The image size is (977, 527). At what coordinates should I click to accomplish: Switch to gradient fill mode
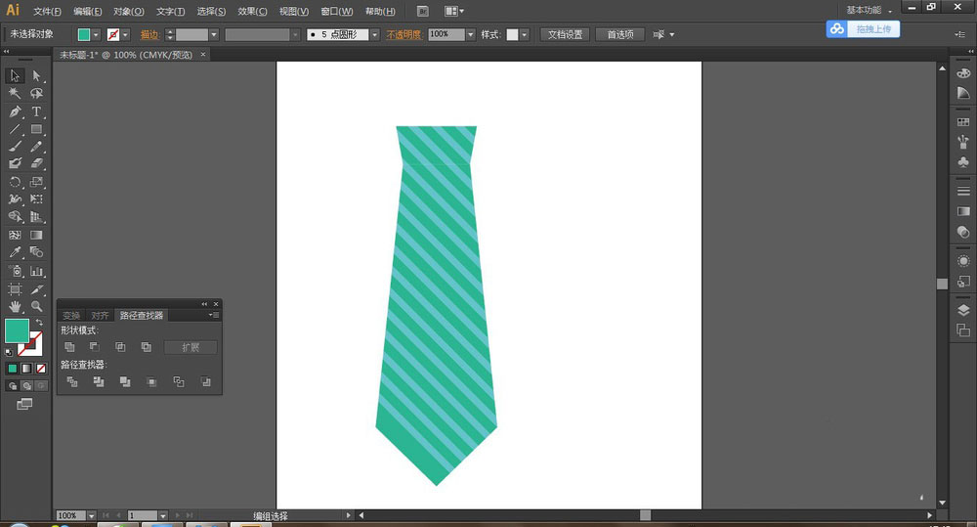26,369
